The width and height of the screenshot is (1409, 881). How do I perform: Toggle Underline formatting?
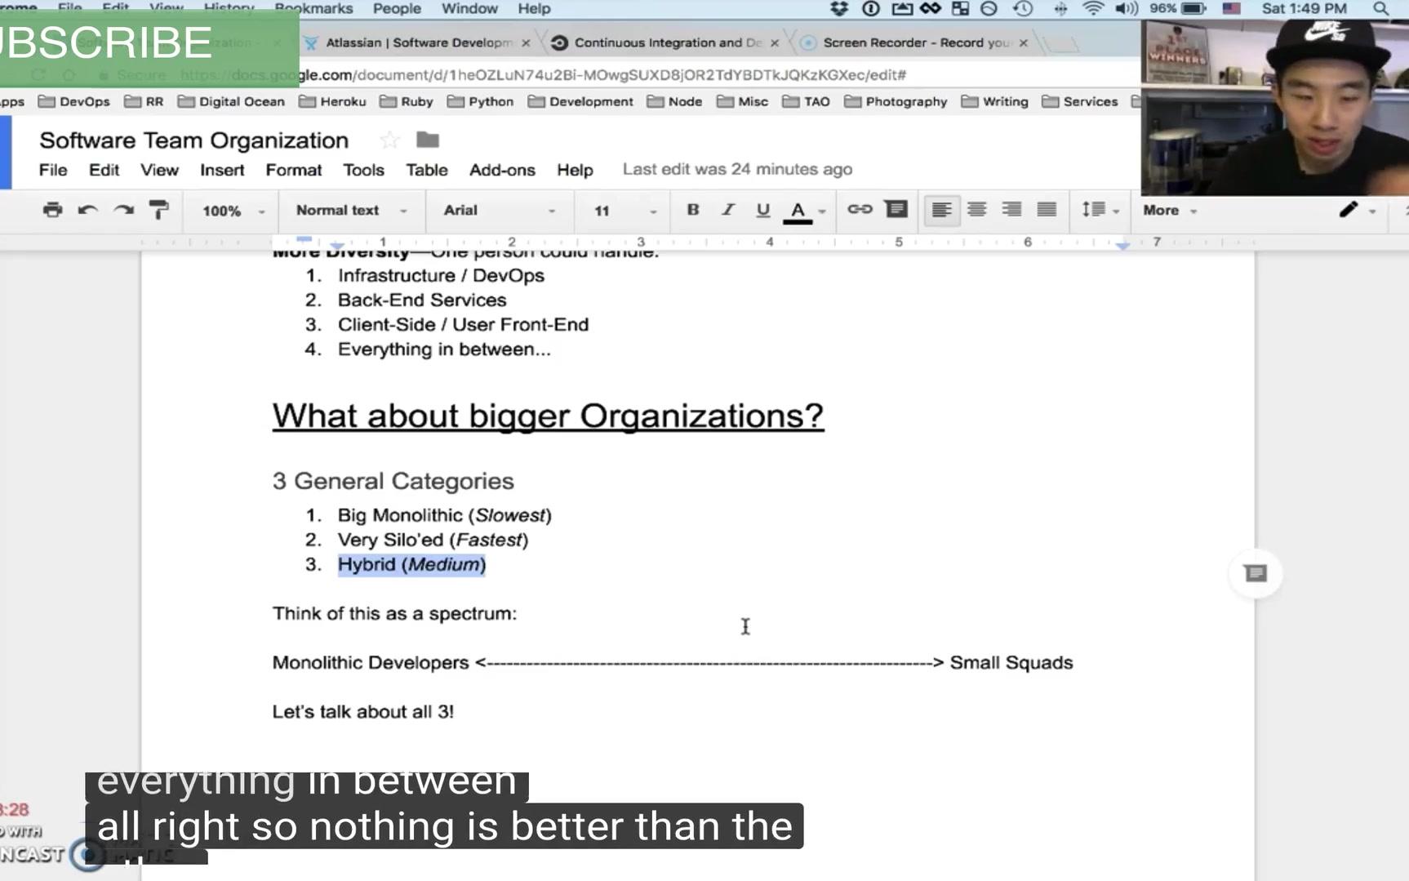762,210
